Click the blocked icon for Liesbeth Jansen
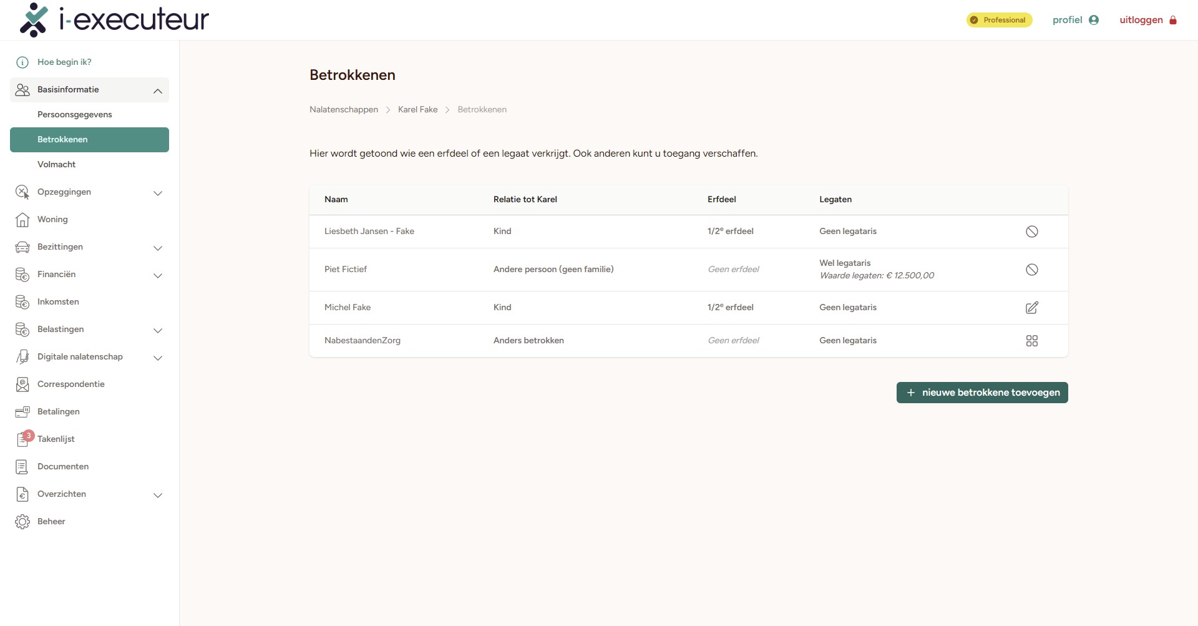The height and width of the screenshot is (626, 1198). (1032, 232)
